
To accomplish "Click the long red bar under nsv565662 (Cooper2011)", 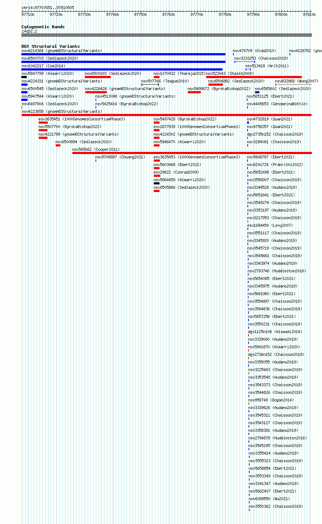I will coord(192,153).
